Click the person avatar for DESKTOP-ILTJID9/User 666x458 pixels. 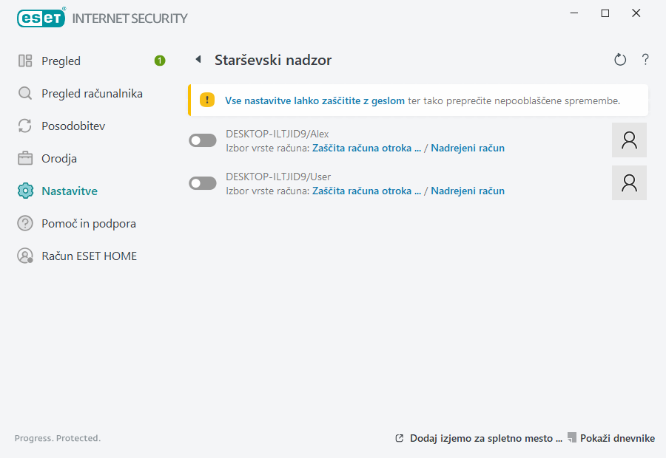pos(629,182)
